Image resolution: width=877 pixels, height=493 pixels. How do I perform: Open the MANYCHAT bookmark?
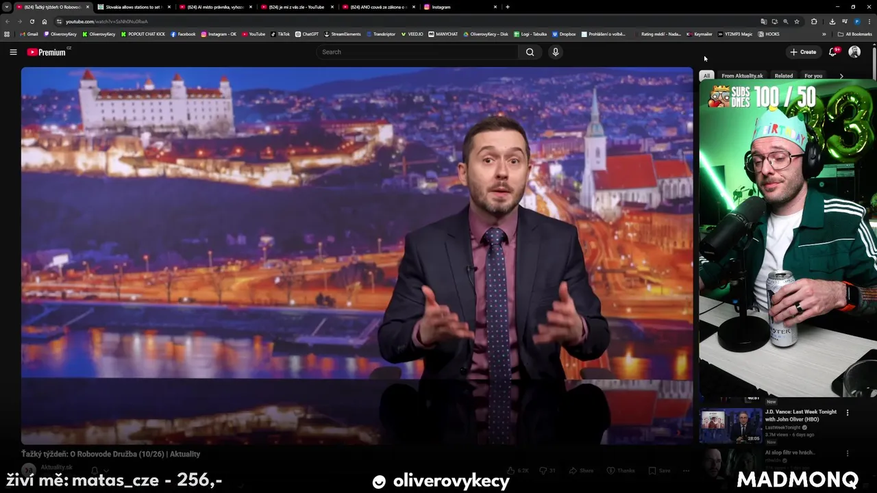[443, 34]
